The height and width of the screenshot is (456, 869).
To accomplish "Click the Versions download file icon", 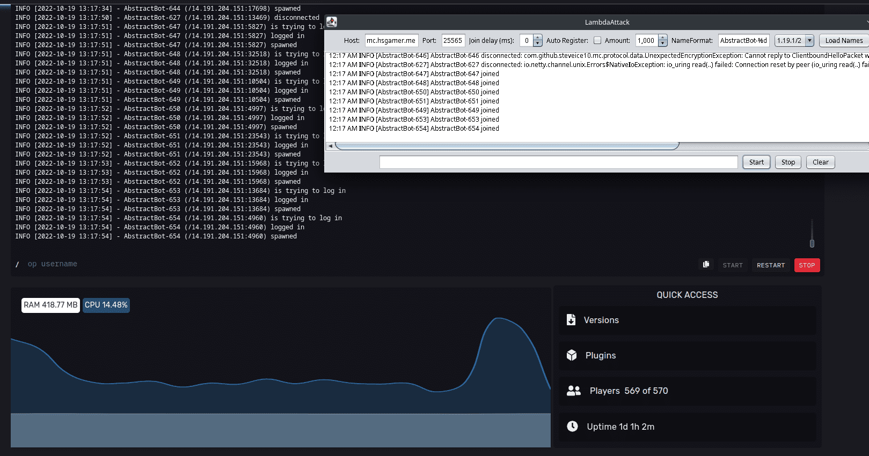I will [571, 320].
